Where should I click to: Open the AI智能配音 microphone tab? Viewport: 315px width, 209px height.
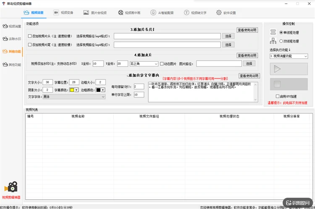162,13
